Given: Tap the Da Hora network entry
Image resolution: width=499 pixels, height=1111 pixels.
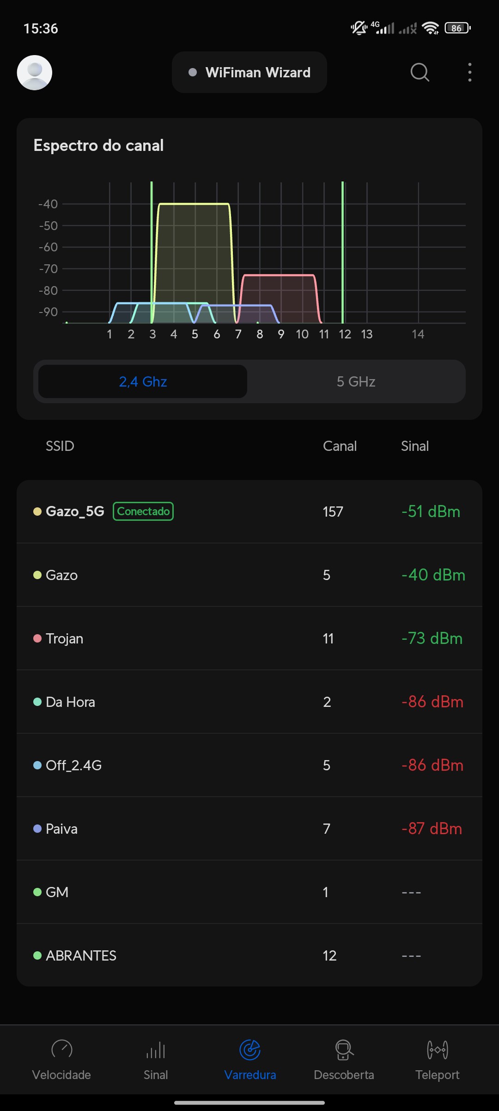Looking at the screenshot, I should (x=249, y=702).
